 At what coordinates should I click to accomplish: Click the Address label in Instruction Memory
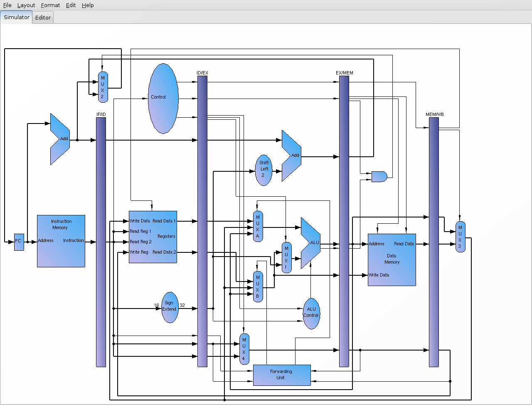tap(46, 240)
